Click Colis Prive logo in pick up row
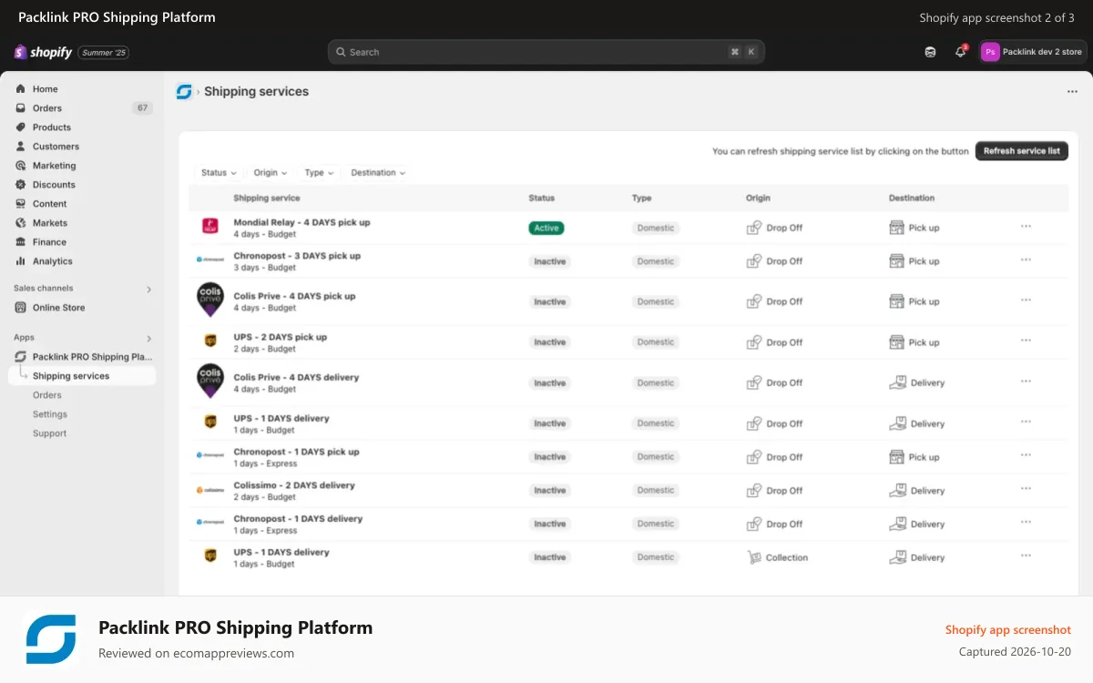This screenshot has height=683, width=1093. [210, 301]
